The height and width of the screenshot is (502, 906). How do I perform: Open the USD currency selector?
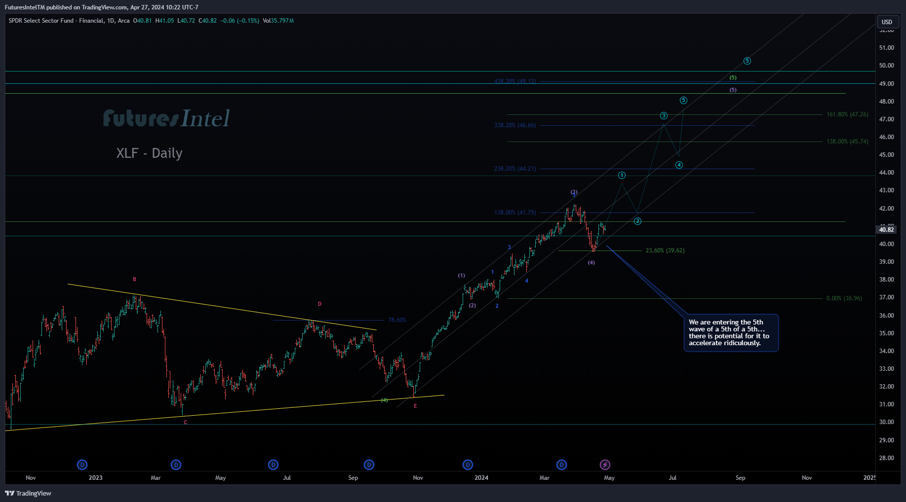pyautogui.click(x=887, y=22)
